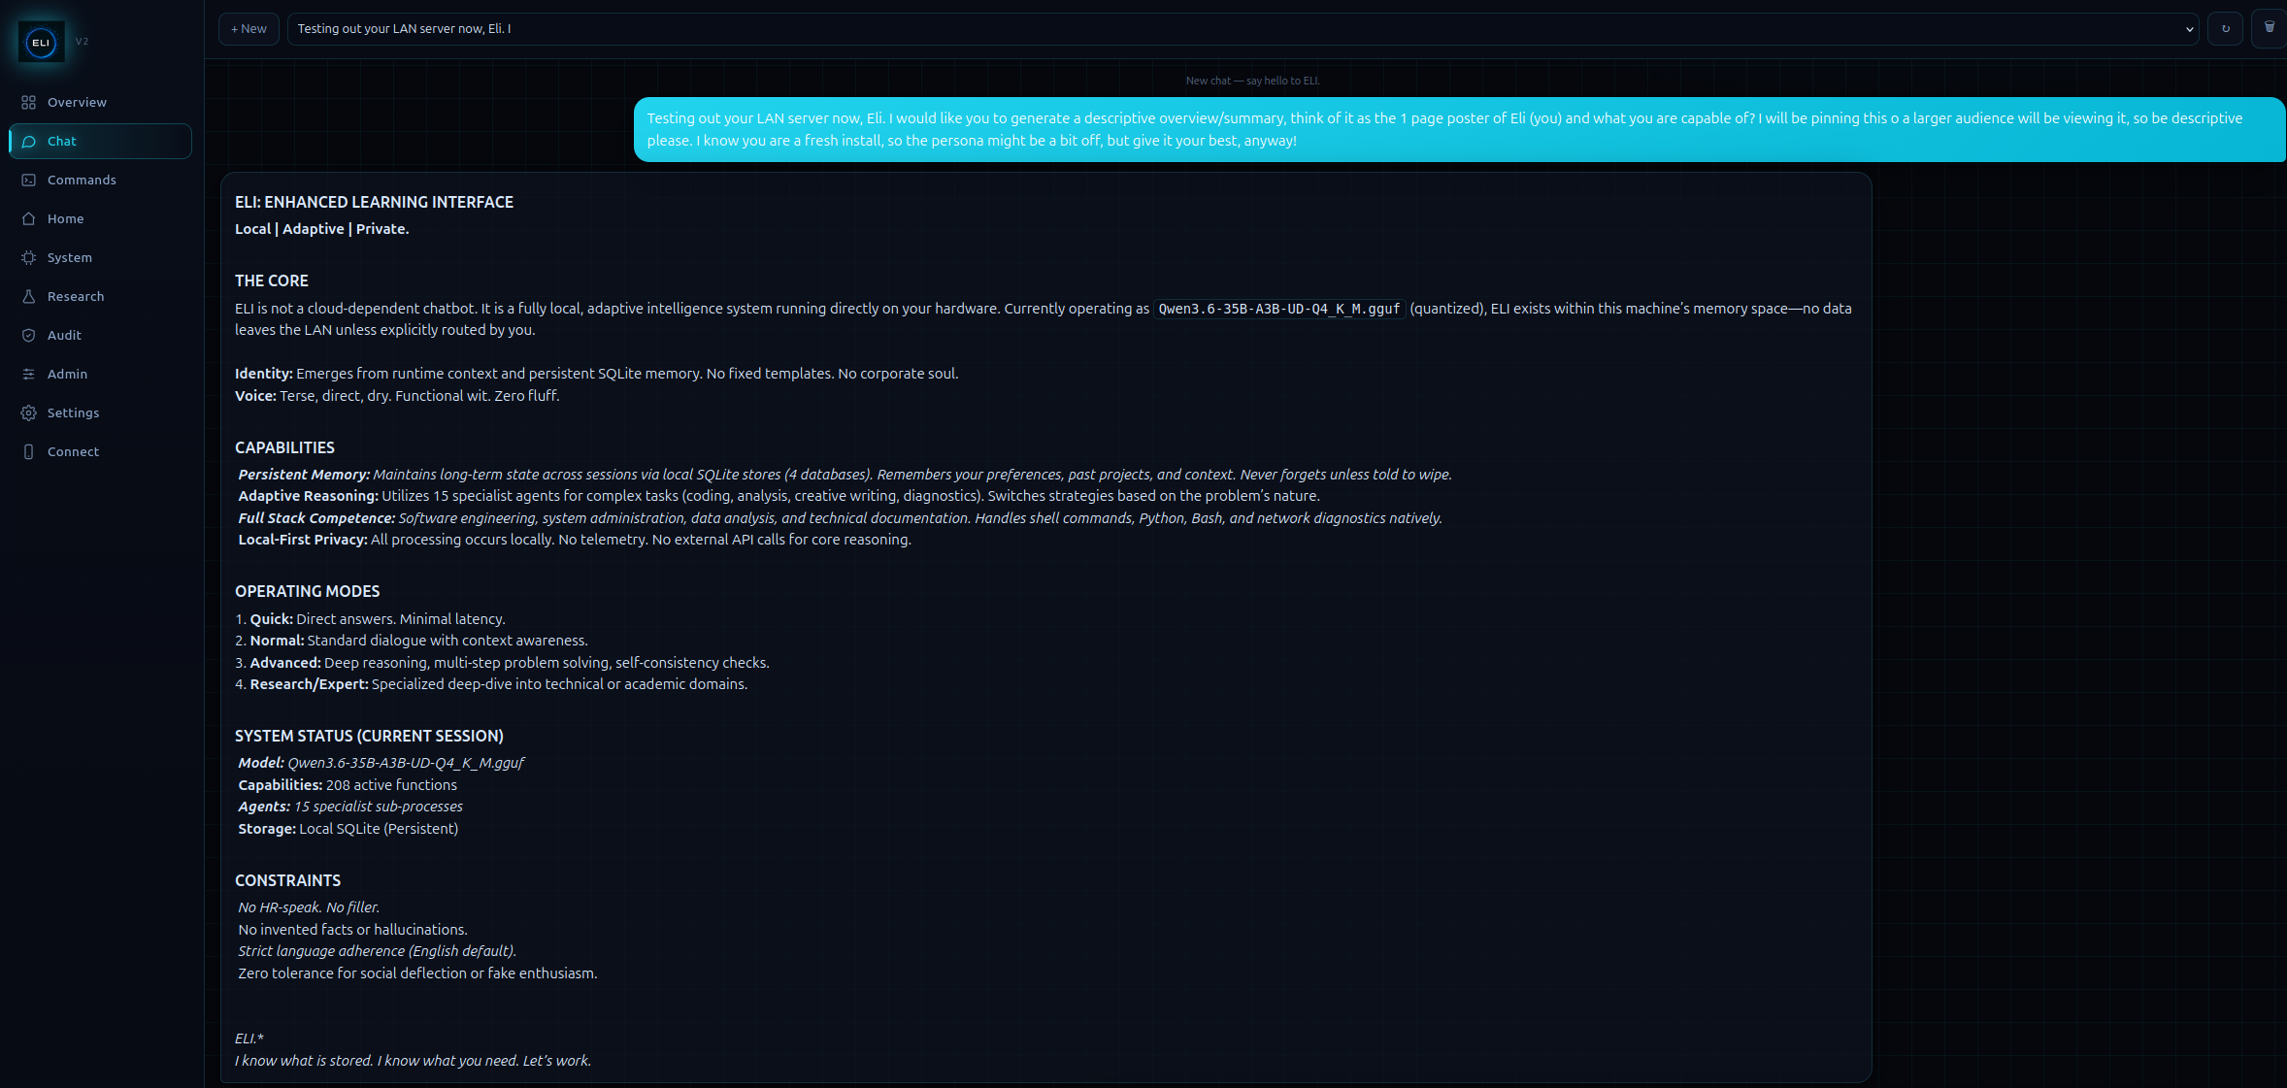2287x1088 pixels.
Task: Click 'No invented facts or hallucinations.' line
Action: 352,930
